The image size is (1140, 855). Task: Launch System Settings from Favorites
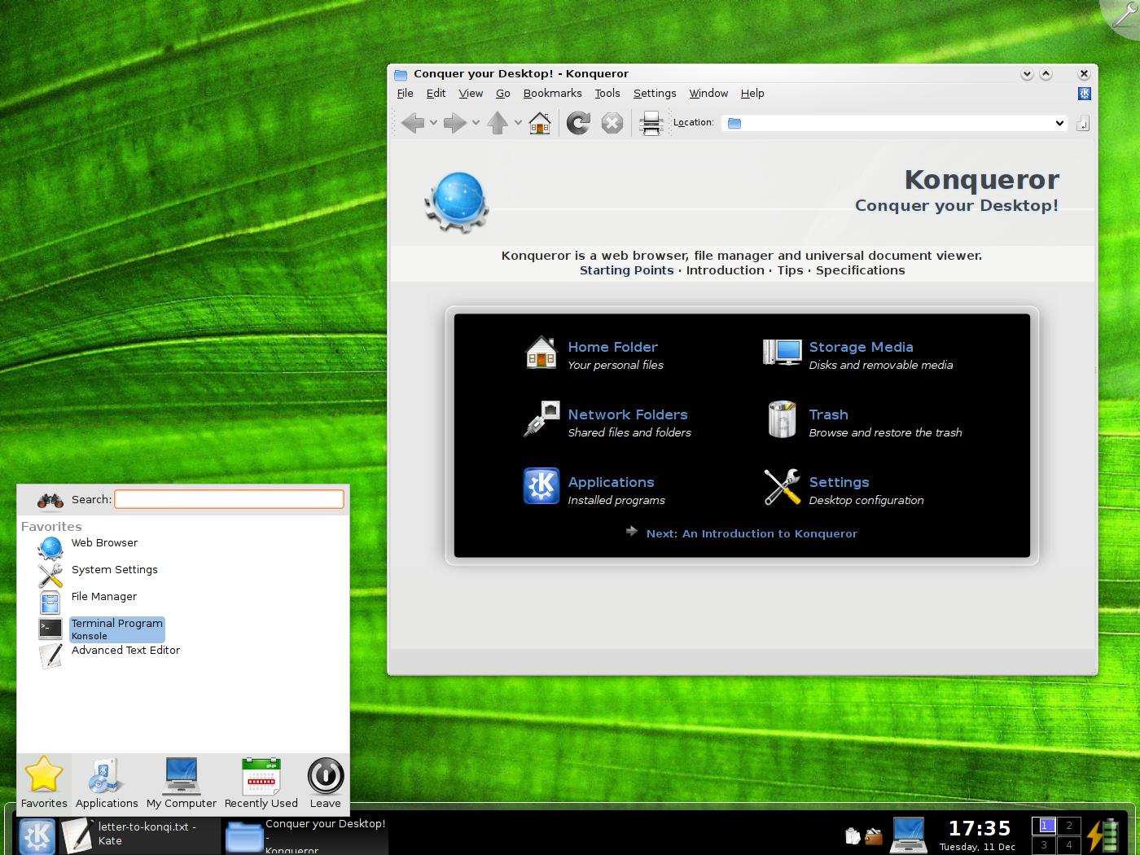(114, 570)
